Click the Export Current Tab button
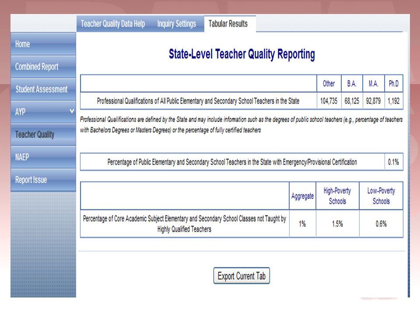 [241, 276]
